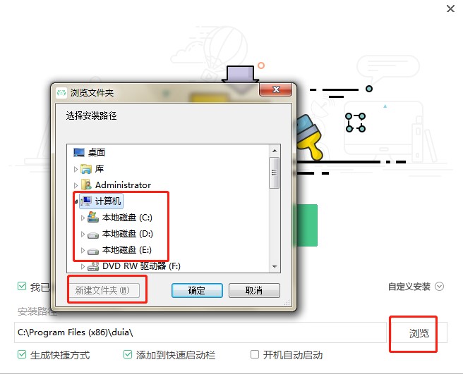The height and width of the screenshot is (374, 463).
Task: Select the DVD RW 驱动器 (F:) icon
Action: [x=93, y=266]
